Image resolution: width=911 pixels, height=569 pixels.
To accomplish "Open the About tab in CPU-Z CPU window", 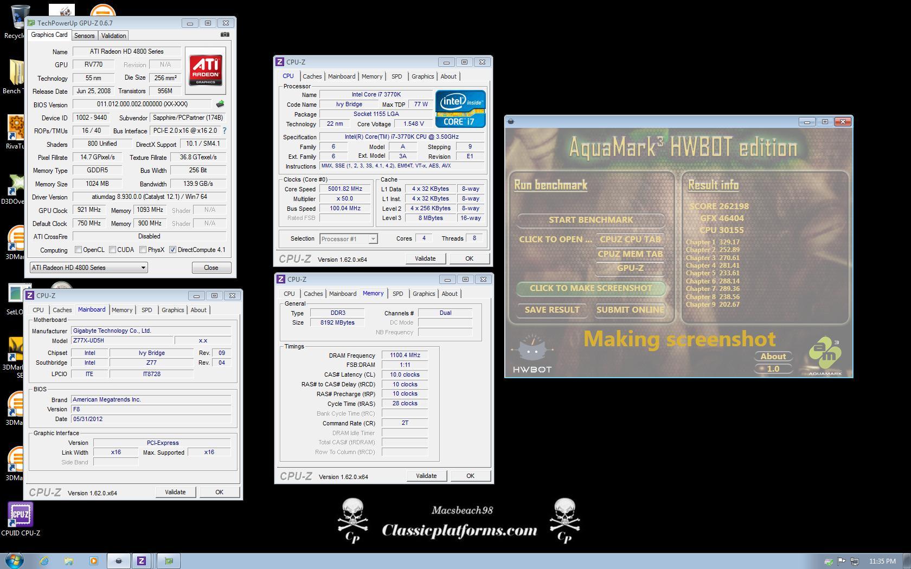I will pyautogui.click(x=448, y=76).
